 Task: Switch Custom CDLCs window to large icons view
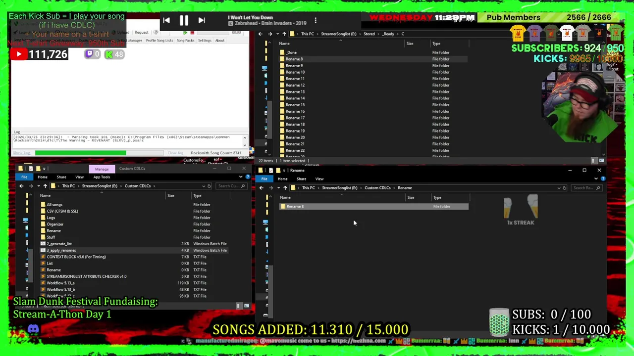246,306
